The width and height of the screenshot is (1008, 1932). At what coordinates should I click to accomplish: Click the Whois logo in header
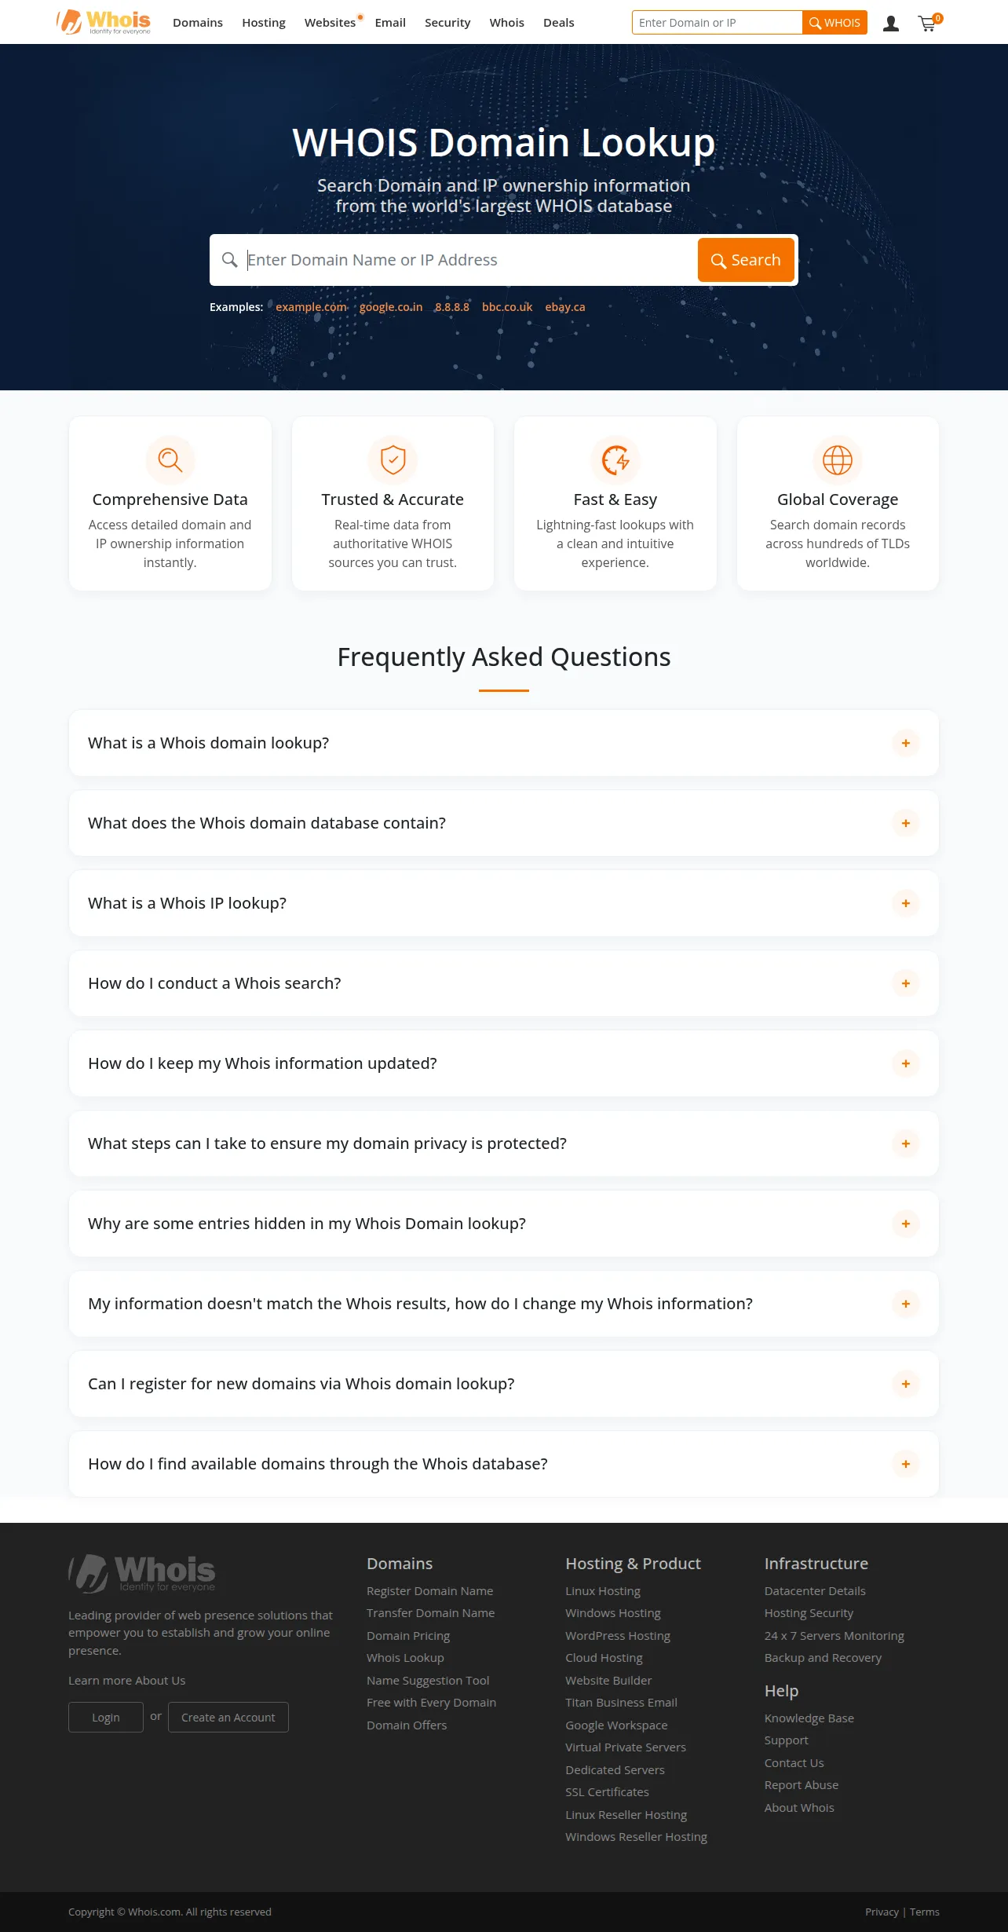104,22
